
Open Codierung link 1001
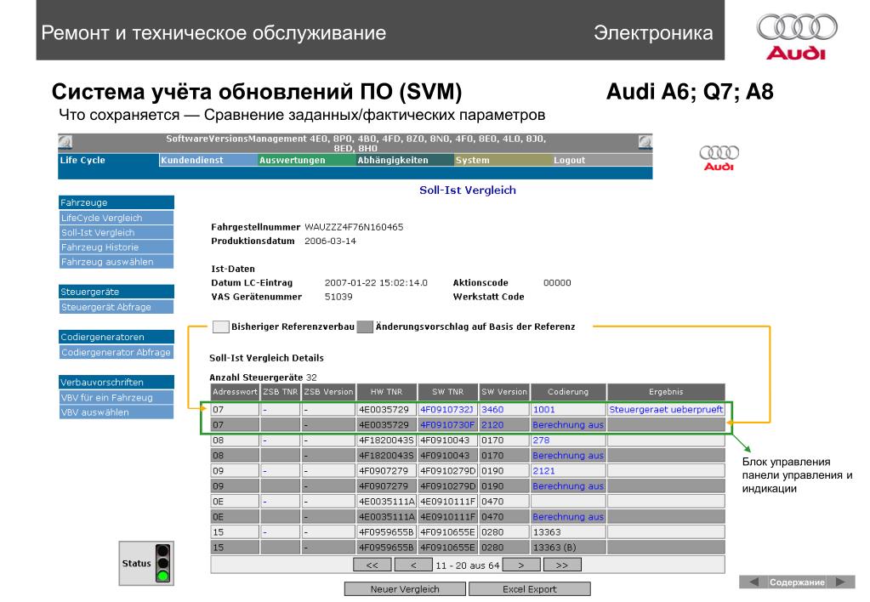[543, 410]
